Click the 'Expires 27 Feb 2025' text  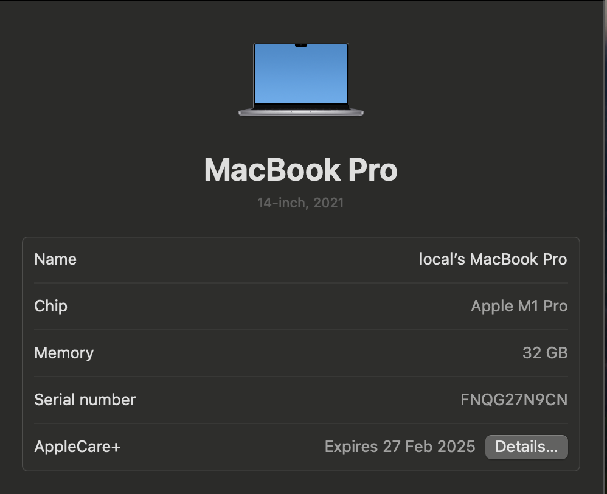[400, 447]
